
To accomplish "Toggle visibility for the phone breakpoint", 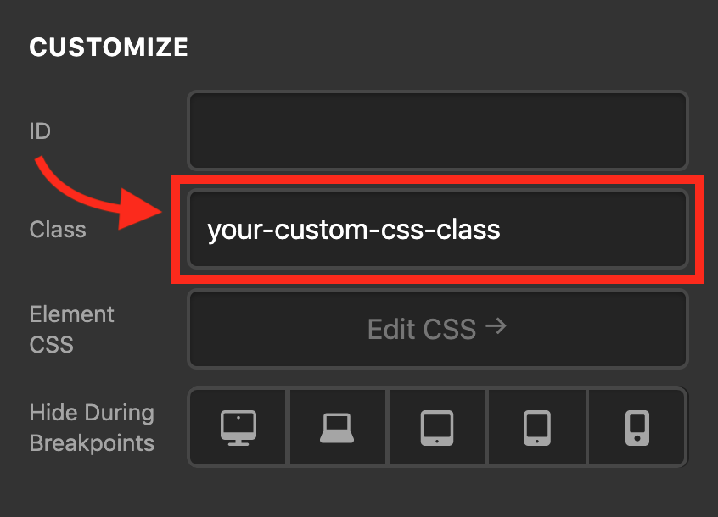I will tap(637, 427).
